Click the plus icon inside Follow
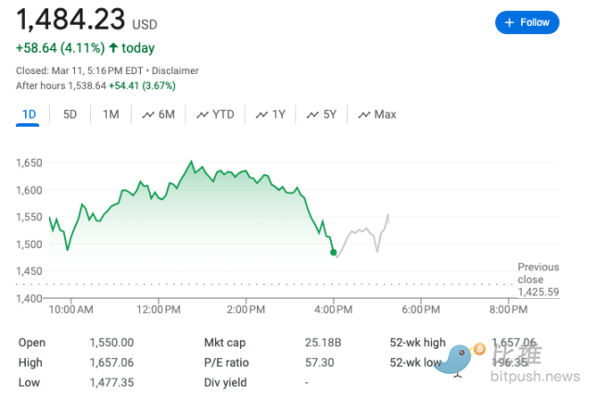597x399 pixels. point(509,23)
